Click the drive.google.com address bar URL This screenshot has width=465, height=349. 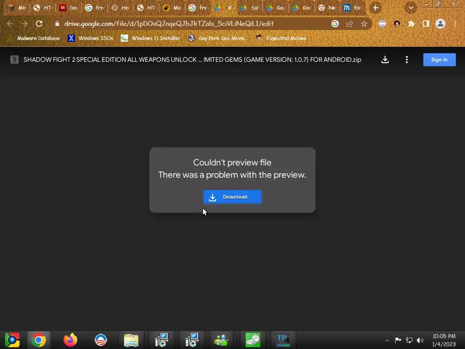[x=169, y=24]
